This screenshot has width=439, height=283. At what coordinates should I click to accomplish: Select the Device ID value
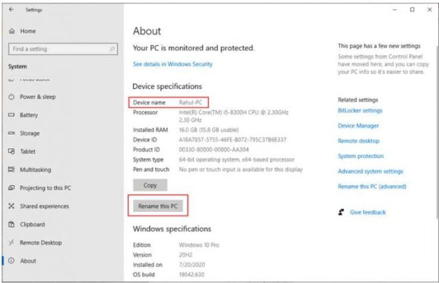tap(233, 140)
